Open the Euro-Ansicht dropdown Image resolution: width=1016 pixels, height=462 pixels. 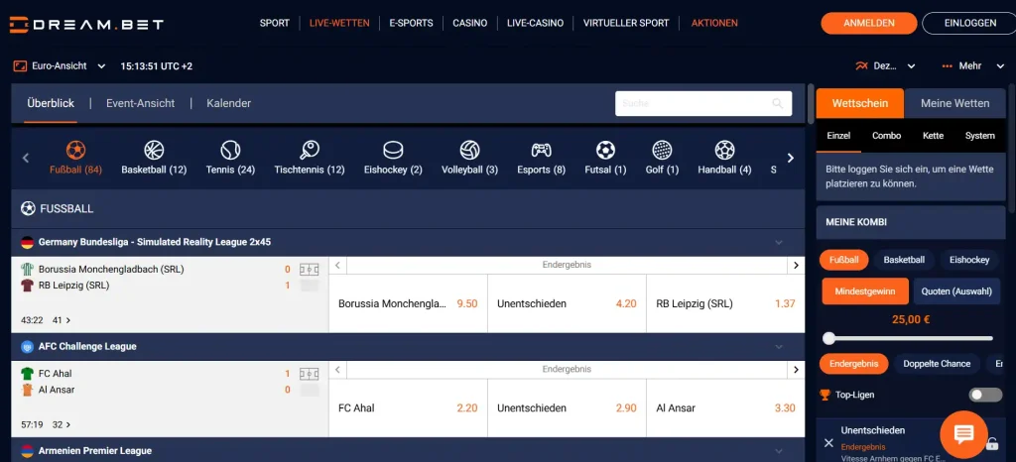[x=60, y=66]
